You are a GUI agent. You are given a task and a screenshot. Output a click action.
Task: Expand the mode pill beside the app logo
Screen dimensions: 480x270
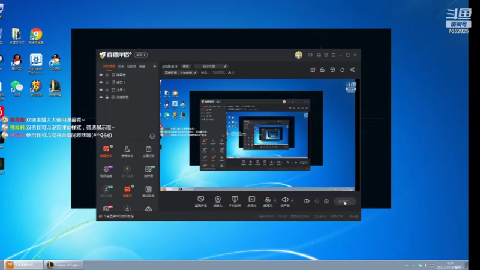[141, 55]
